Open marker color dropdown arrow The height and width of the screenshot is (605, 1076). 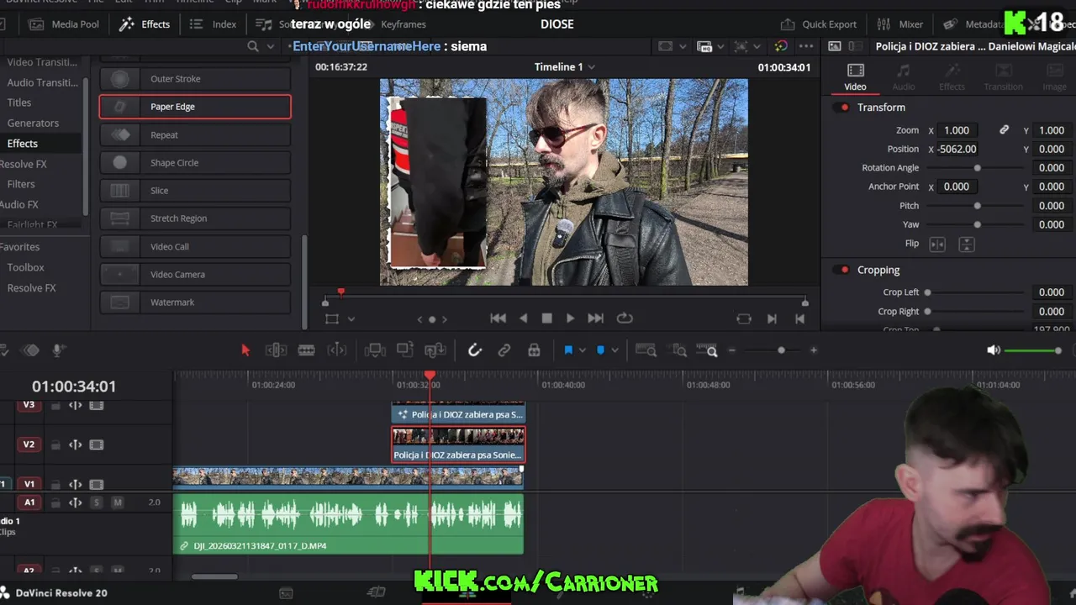pos(614,350)
